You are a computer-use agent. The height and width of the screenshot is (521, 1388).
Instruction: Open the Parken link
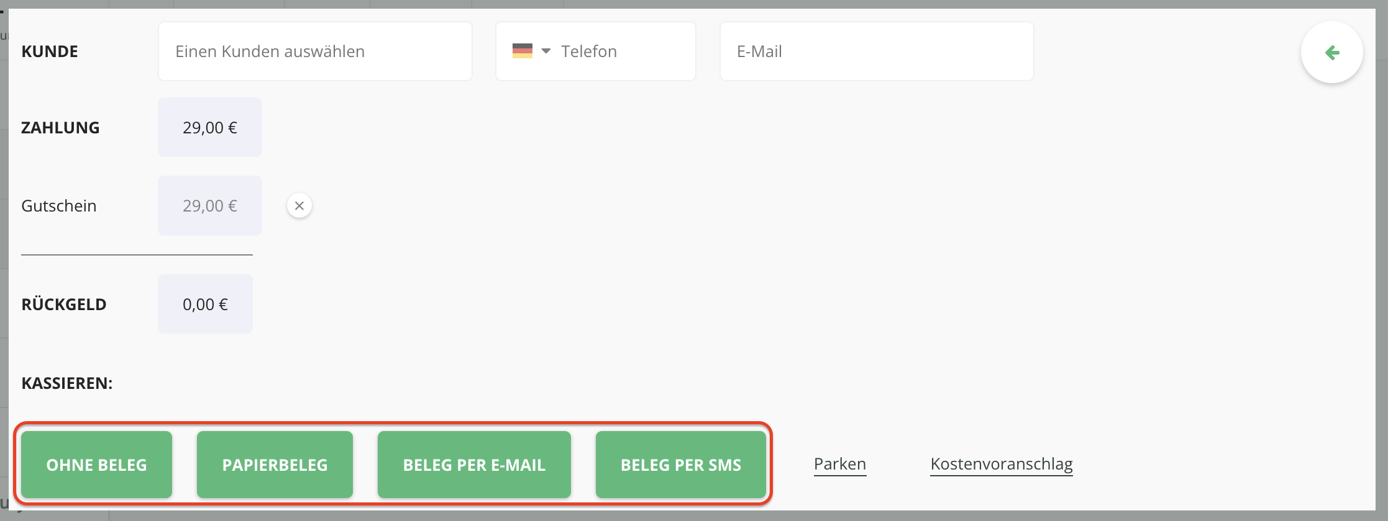pos(840,464)
